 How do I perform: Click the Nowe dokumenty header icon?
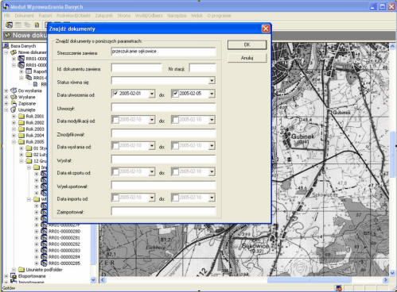point(8,35)
